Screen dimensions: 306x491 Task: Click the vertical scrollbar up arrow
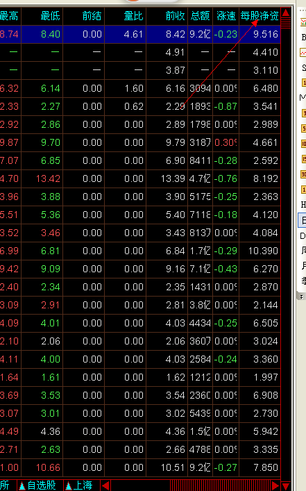(286, 13)
